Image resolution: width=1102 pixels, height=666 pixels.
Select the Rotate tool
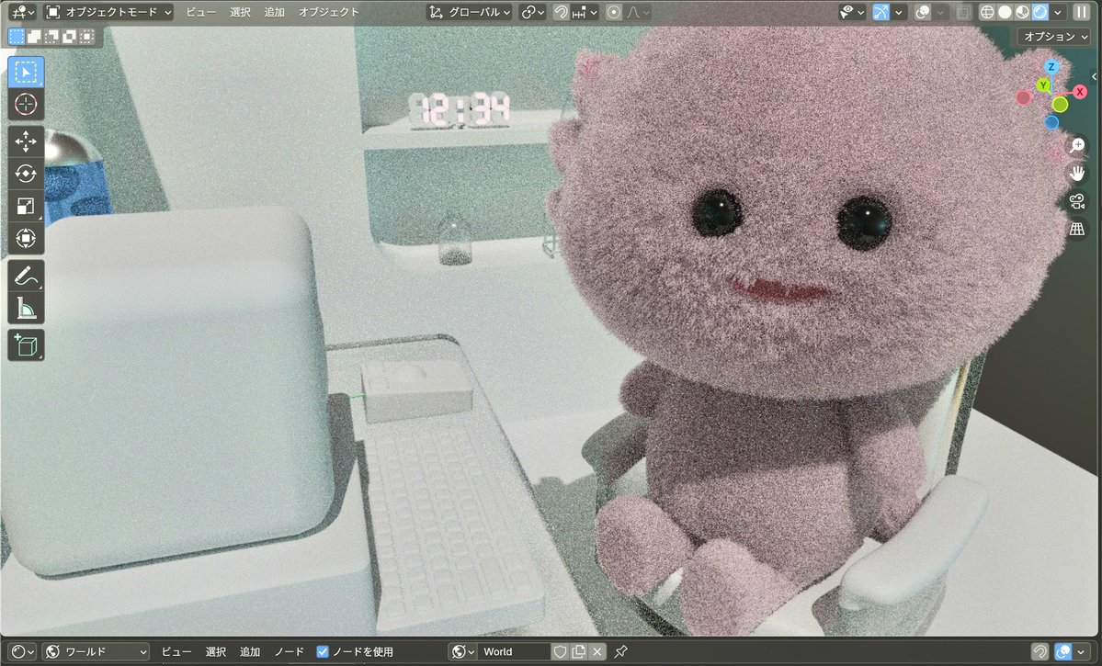[26, 174]
